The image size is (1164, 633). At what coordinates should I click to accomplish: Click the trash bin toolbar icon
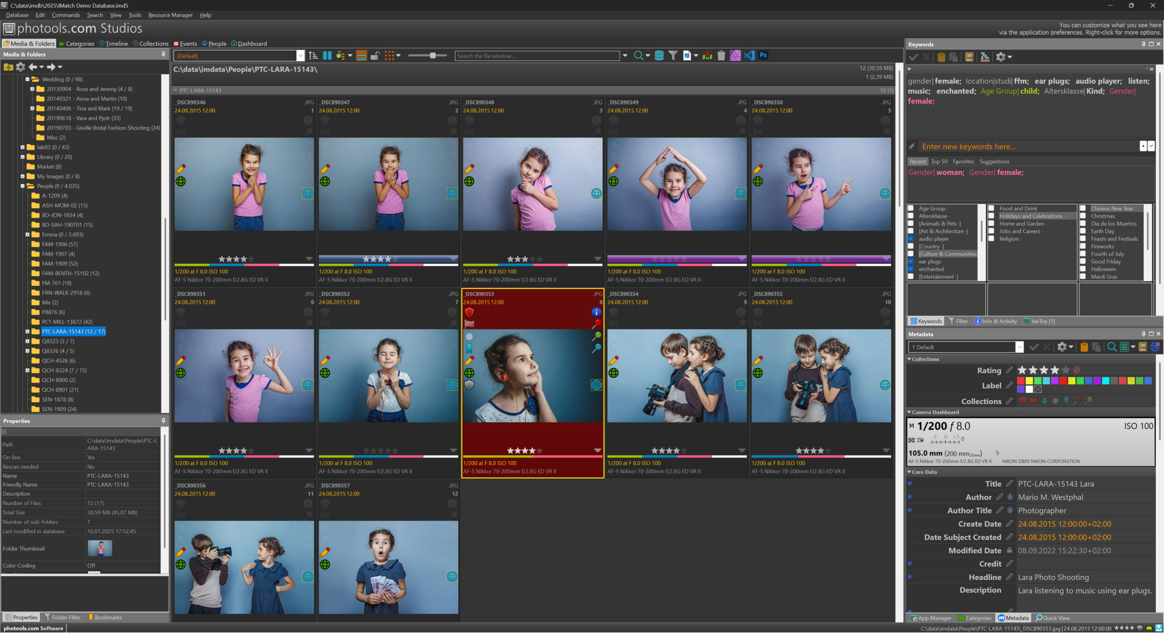tap(721, 55)
